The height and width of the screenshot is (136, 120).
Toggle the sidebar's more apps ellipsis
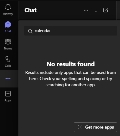coord(8,79)
